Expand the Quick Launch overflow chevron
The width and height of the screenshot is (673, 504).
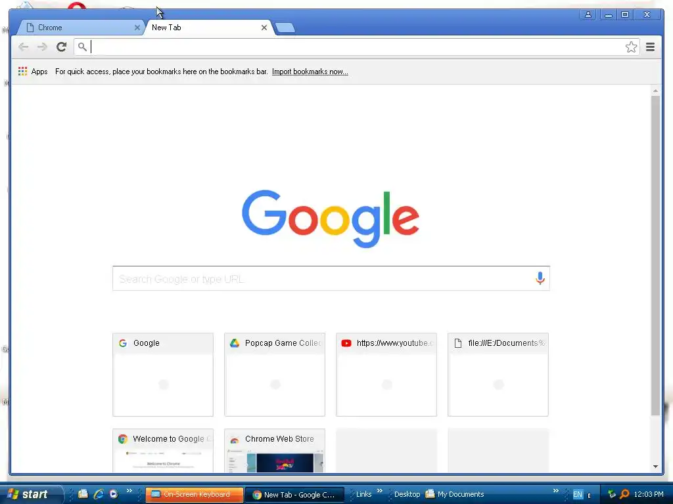129,491
